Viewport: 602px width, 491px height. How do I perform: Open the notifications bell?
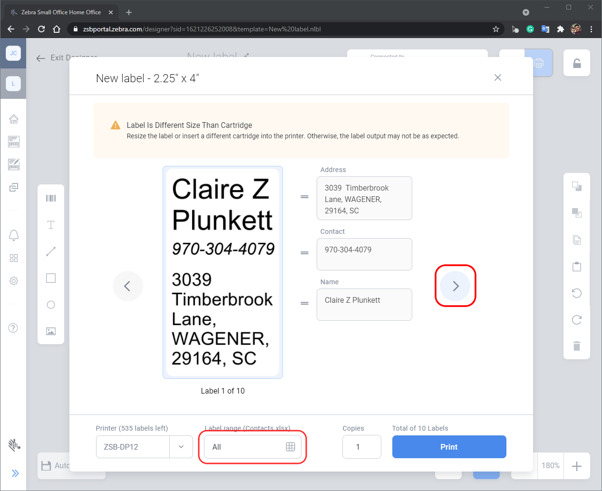[x=14, y=235]
